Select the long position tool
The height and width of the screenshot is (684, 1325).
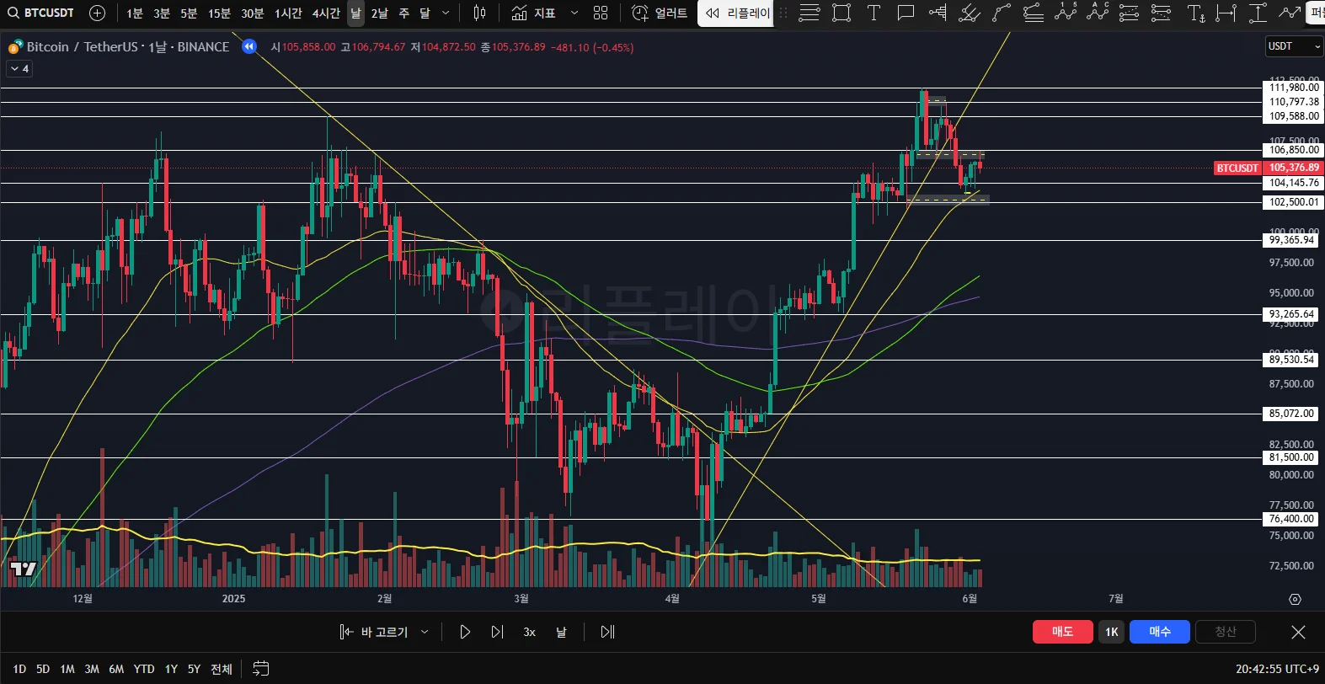1130,13
